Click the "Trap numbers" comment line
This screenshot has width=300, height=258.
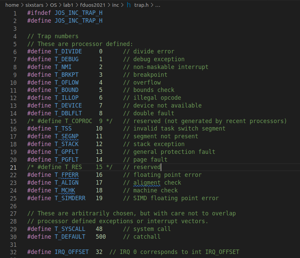pos(58,36)
